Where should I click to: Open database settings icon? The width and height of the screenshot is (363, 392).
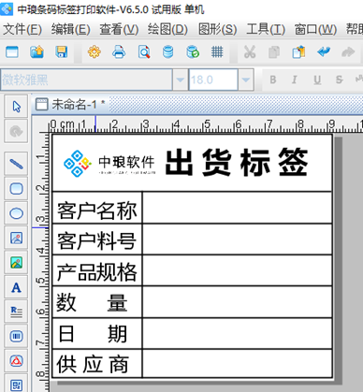pos(168,51)
